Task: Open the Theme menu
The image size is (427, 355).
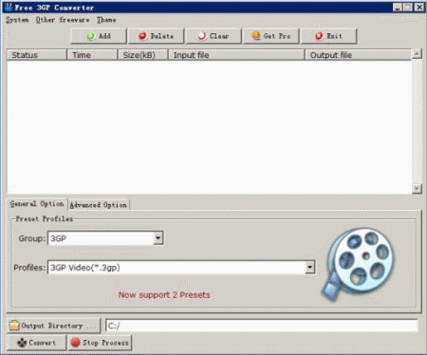Action: click(106, 20)
